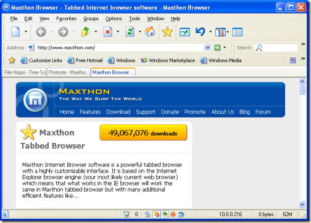Switch to the File Hippo tab
The width and height of the screenshot is (311, 223).
point(25,72)
